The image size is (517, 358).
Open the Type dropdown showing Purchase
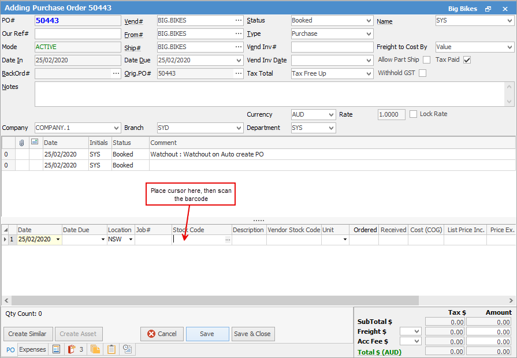[x=369, y=33]
